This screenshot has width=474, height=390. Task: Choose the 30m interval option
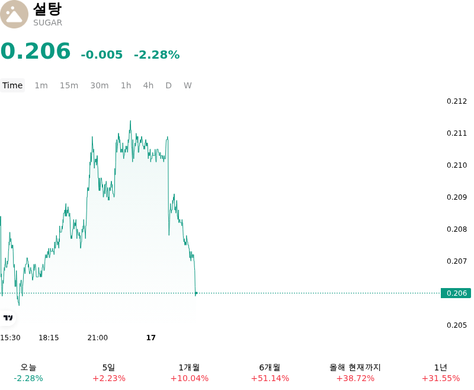(100, 85)
